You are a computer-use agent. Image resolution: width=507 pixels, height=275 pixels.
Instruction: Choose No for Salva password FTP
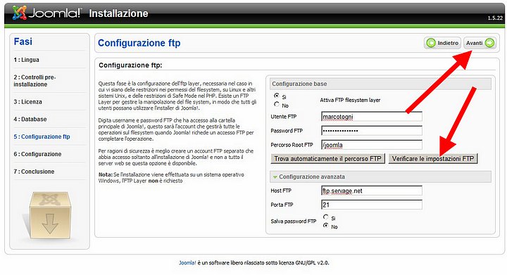point(326,225)
